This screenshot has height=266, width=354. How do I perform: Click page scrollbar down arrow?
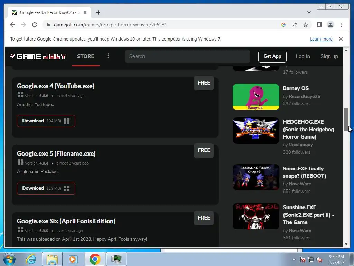click(346, 244)
